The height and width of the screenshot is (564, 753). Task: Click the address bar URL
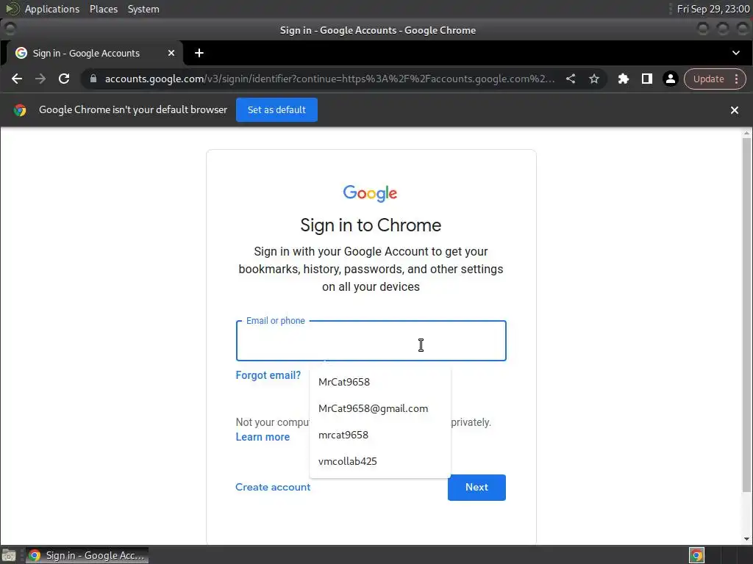click(329, 79)
